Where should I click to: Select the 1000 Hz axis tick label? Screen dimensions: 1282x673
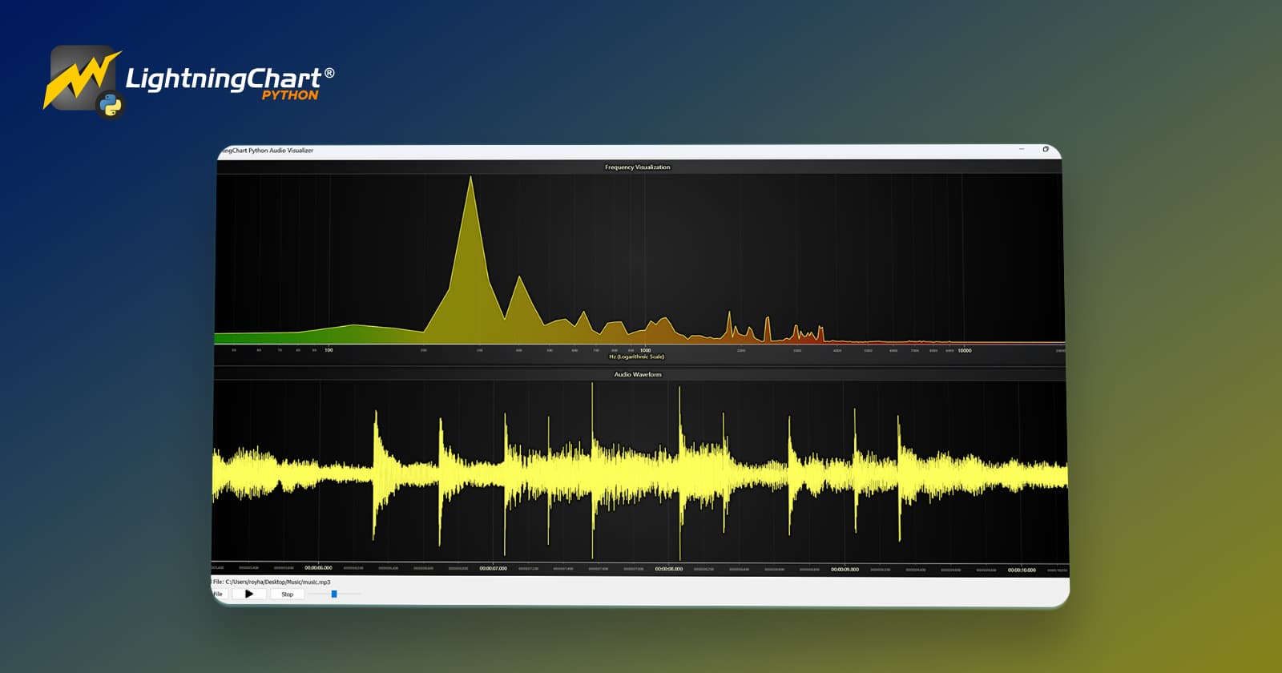pos(645,350)
